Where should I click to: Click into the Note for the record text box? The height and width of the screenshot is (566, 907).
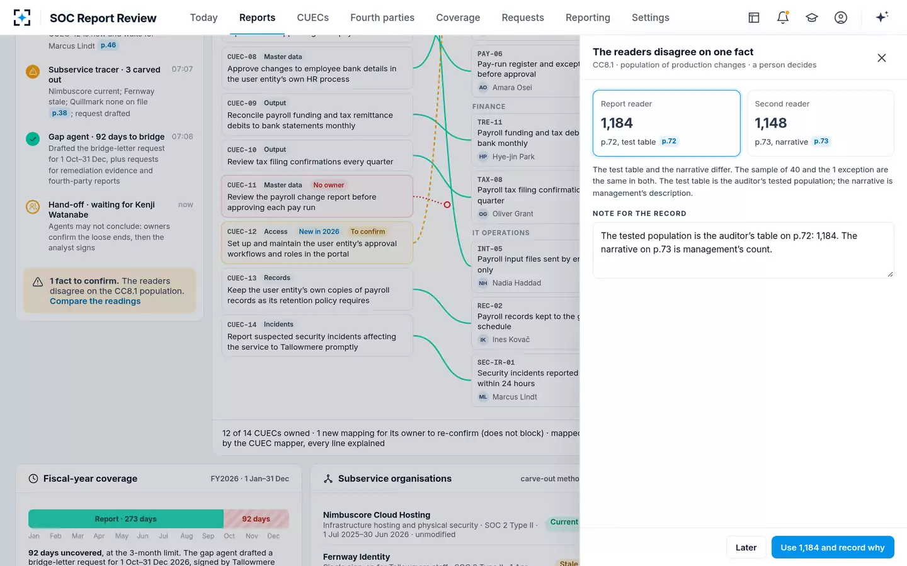743,250
